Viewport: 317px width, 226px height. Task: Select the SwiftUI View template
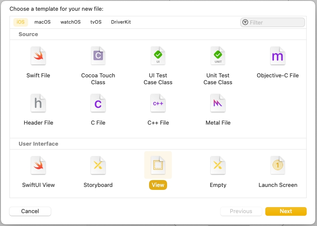pyautogui.click(x=38, y=166)
